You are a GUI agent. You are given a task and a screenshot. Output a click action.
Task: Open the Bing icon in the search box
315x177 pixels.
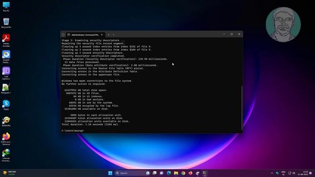(x=148, y=173)
